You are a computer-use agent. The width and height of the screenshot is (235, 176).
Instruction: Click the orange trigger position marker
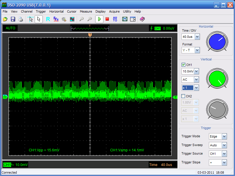(x=90, y=35)
